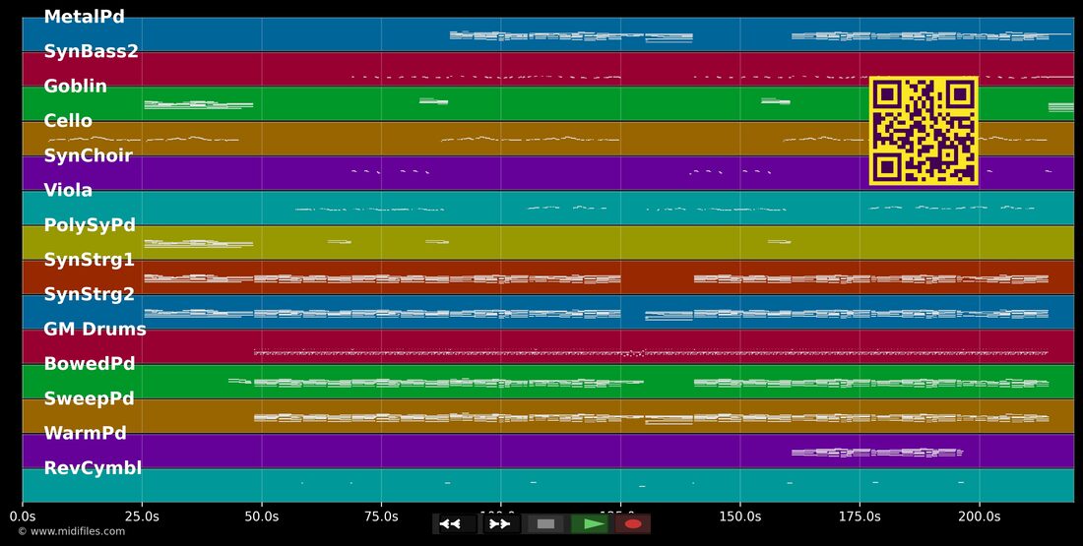Select the SynChoir track label
Image resolution: width=1083 pixels, height=546 pixels.
tap(88, 156)
